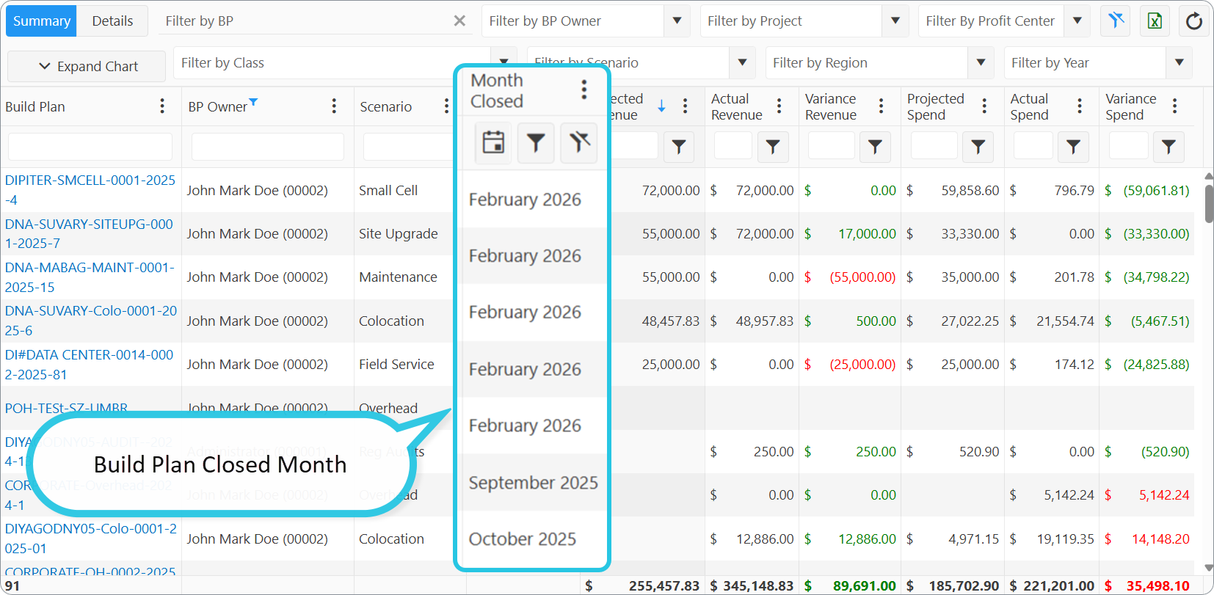The image size is (1214, 595).
Task: Export the grid to Excel
Action: coord(1155,21)
